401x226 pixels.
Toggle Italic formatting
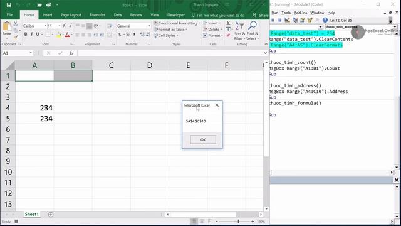coord(31,35)
